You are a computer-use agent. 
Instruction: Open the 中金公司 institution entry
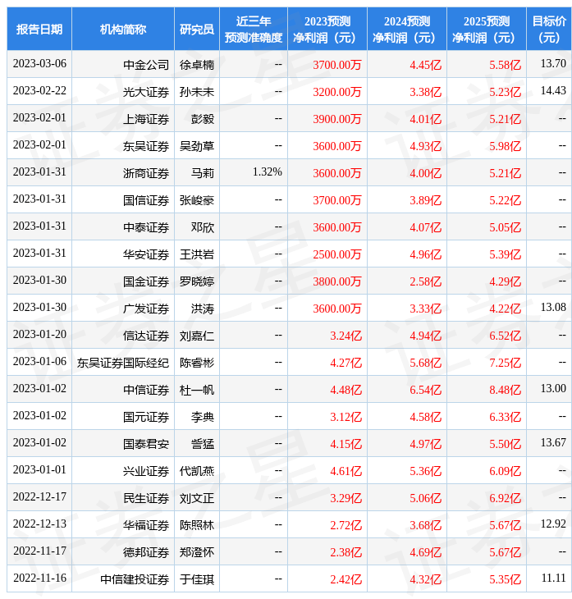click(146, 65)
